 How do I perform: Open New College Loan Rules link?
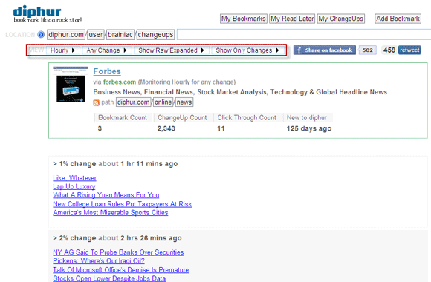coord(123,204)
